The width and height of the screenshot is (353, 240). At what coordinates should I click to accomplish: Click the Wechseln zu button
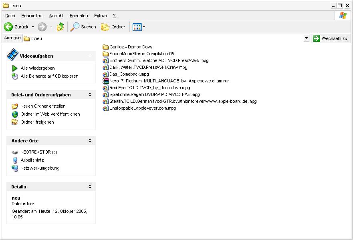point(330,38)
